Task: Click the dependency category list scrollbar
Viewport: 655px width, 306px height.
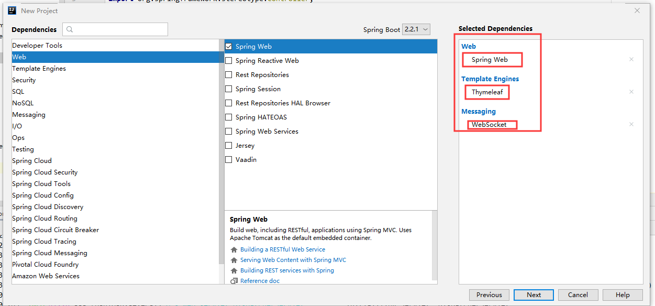Action: (x=221, y=157)
